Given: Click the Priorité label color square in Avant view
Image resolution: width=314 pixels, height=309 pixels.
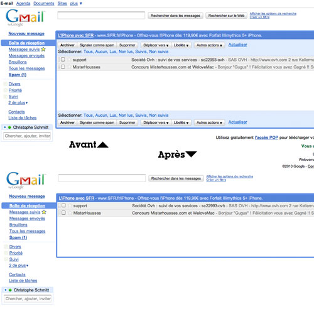Looking at the screenshot, I should [5, 90].
